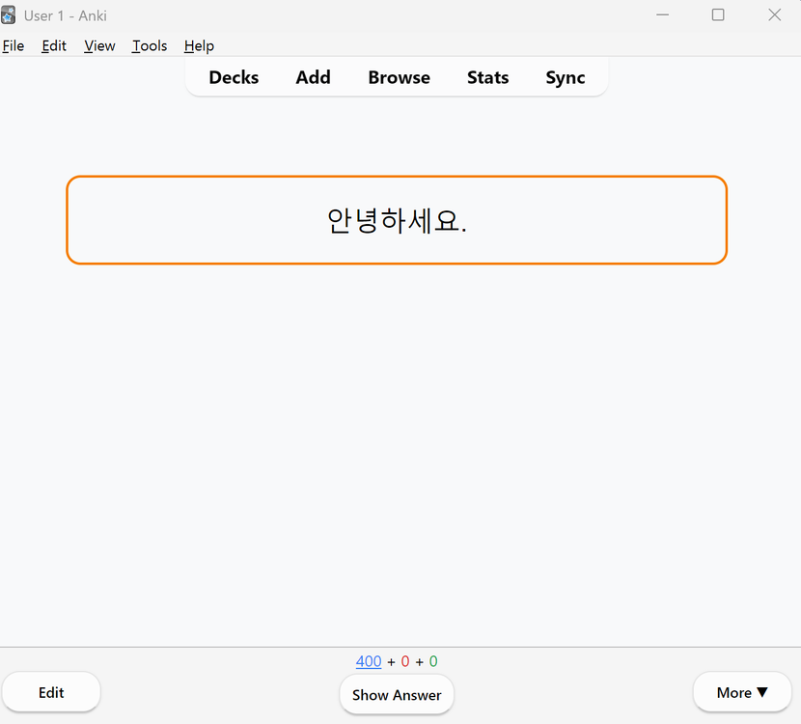Sync the collection
Screen dimensions: 801x724
point(565,77)
